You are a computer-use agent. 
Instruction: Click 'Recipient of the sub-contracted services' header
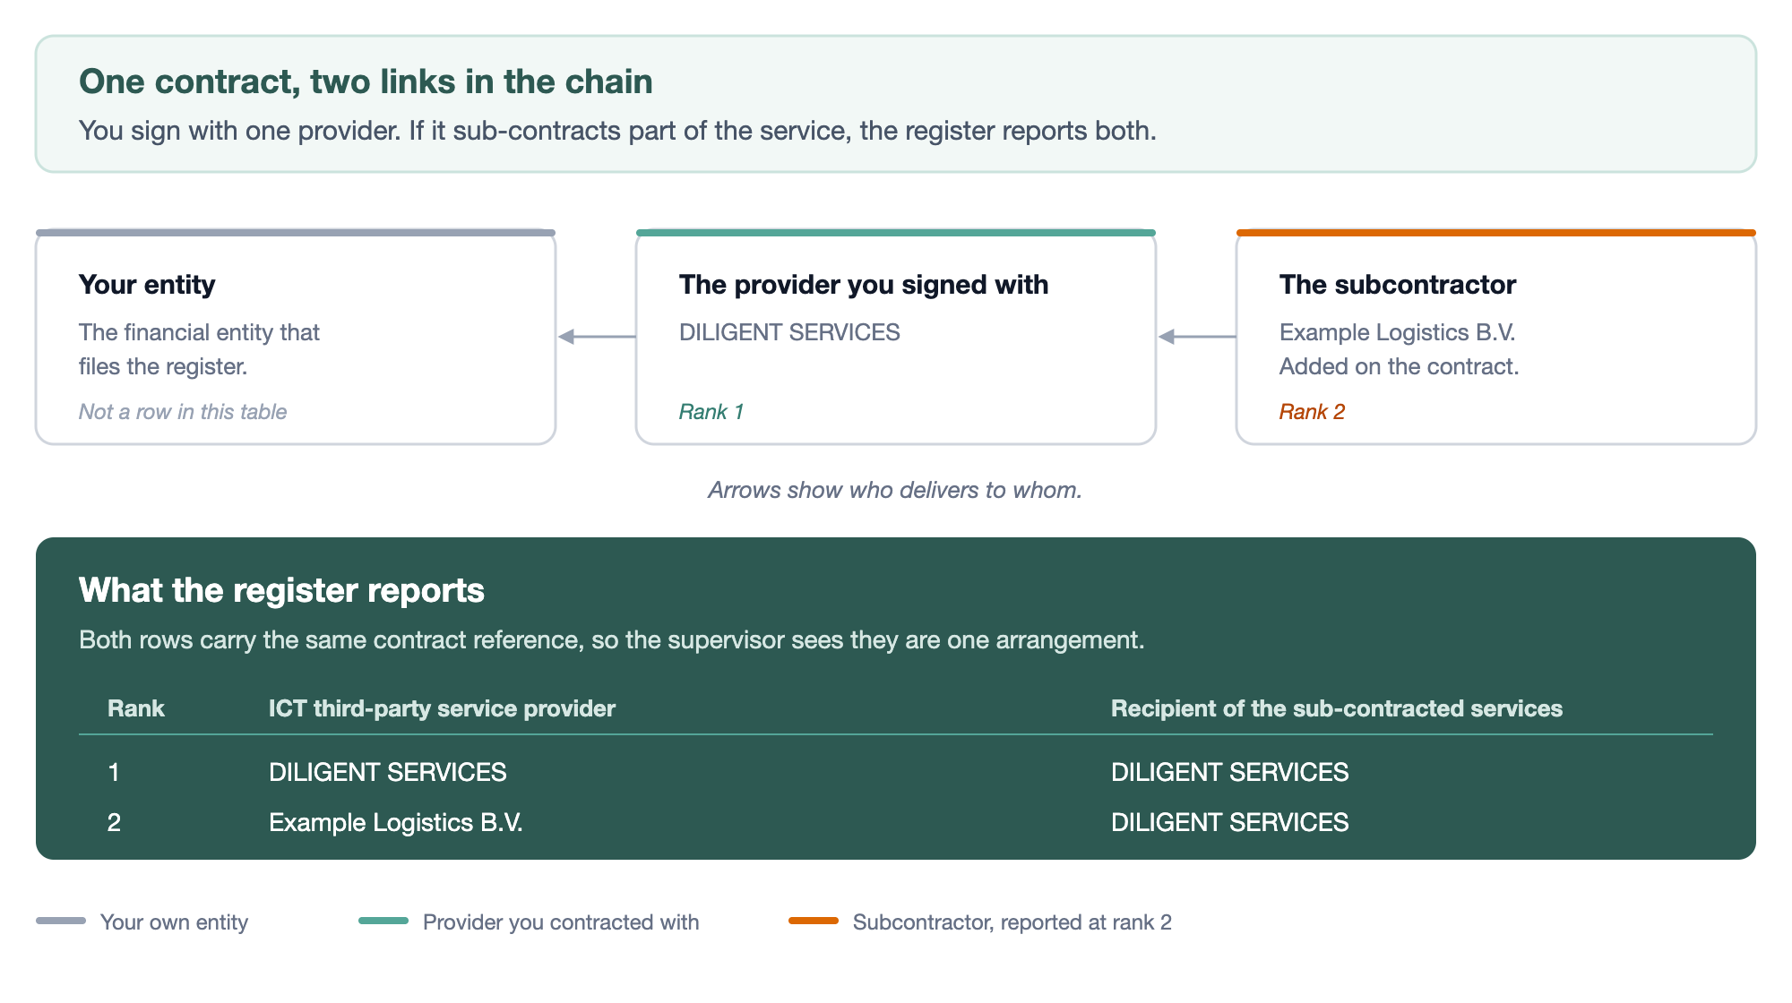1337,708
